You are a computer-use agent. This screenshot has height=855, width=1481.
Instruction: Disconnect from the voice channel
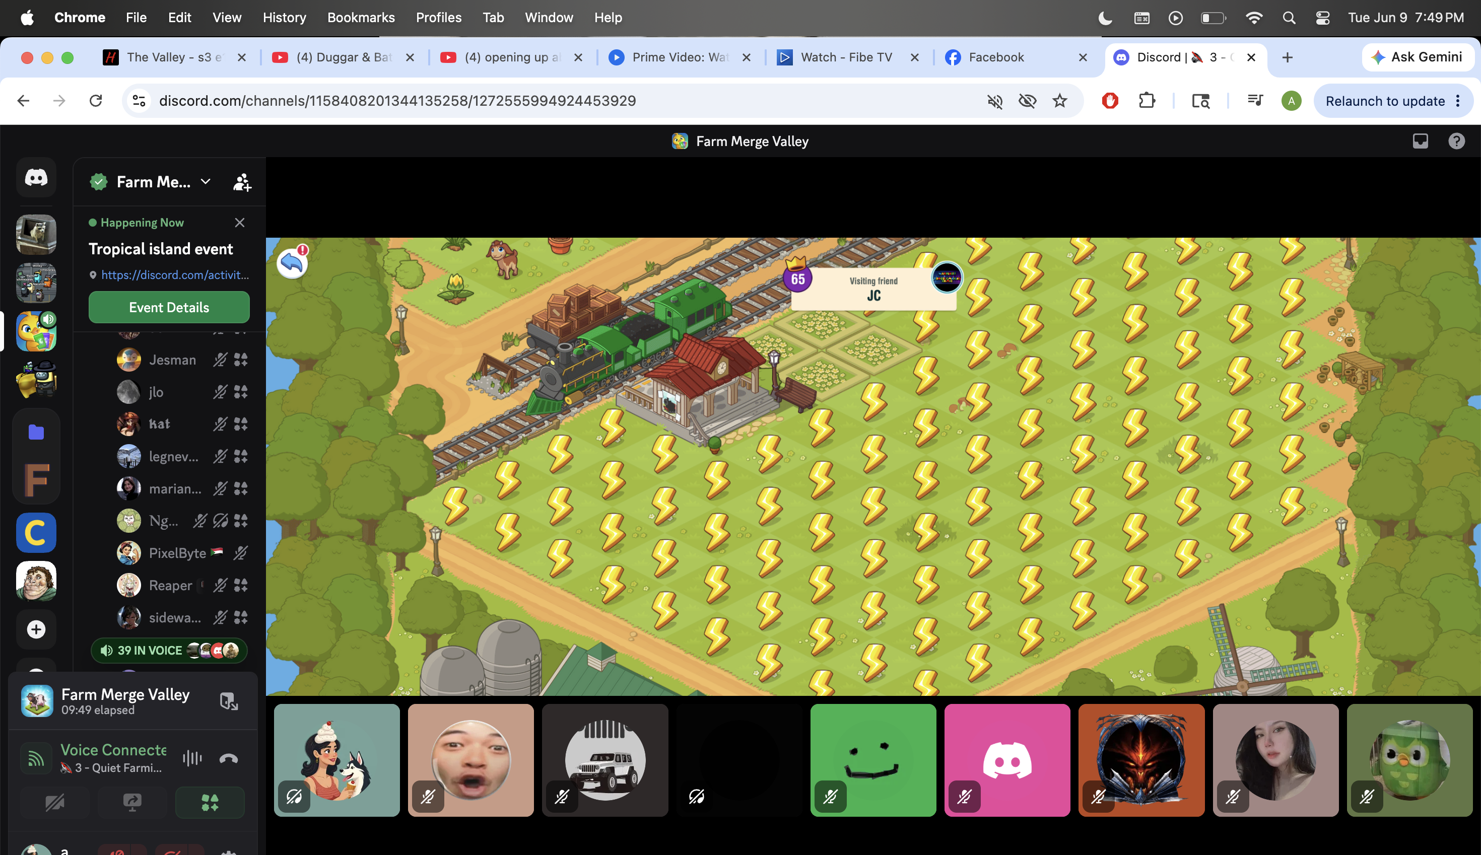tap(229, 758)
